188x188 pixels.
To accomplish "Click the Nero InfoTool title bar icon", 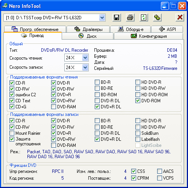I will click(x=5, y=6).
